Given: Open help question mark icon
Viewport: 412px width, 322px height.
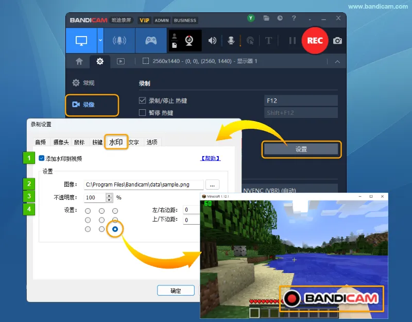Looking at the screenshot, I should (294, 18).
